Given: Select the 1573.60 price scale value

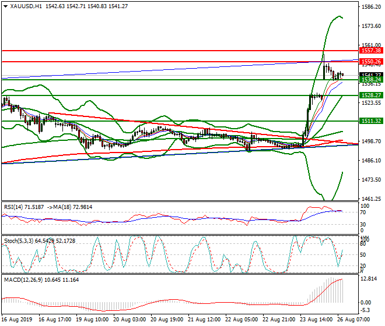Looking at the screenshot, I should (371, 26).
